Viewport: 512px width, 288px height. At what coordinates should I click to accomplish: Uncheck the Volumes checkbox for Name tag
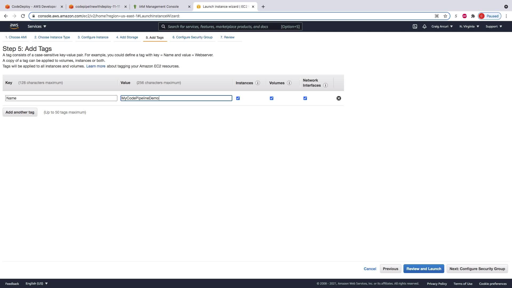(x=271, y=98)
